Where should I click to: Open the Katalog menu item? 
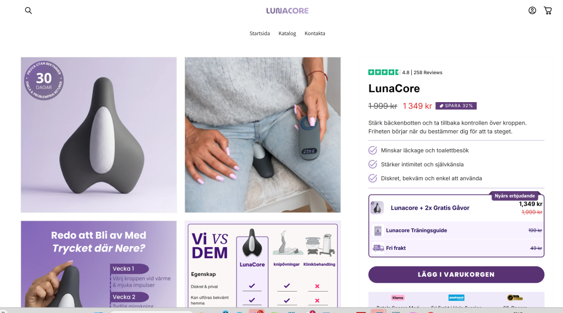(287, 33)
